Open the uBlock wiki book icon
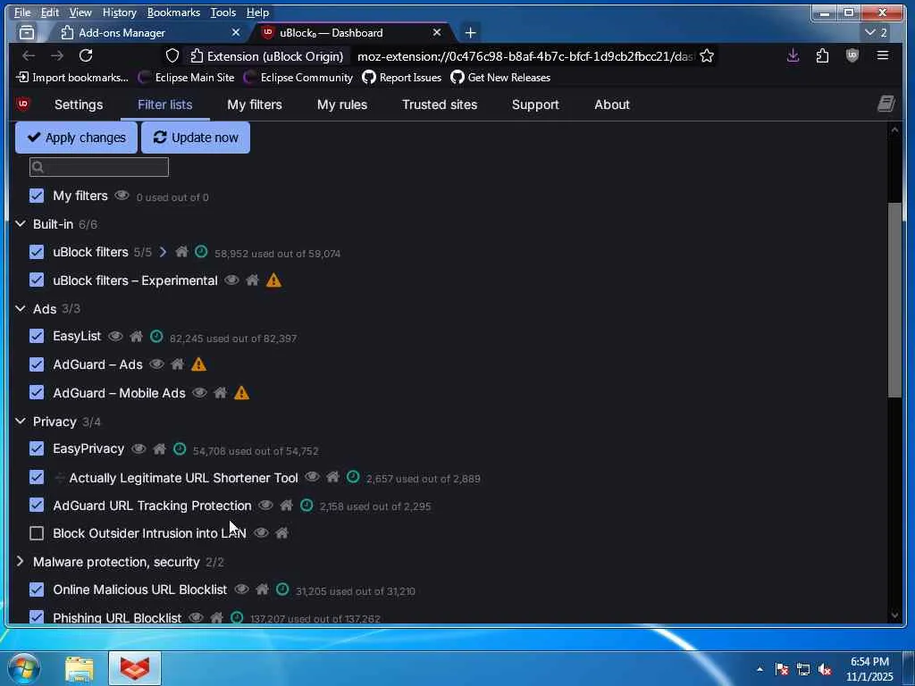The image size is (915, 686). [x=886, y=105]
